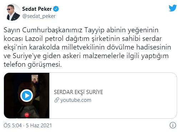
Task: Click the words 'telefon görüşmesi' in tweet
Action: 33,65
